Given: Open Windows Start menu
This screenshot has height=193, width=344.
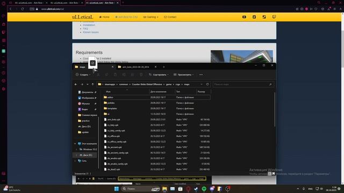Looking at the screenshot, I should coord(117,189).
